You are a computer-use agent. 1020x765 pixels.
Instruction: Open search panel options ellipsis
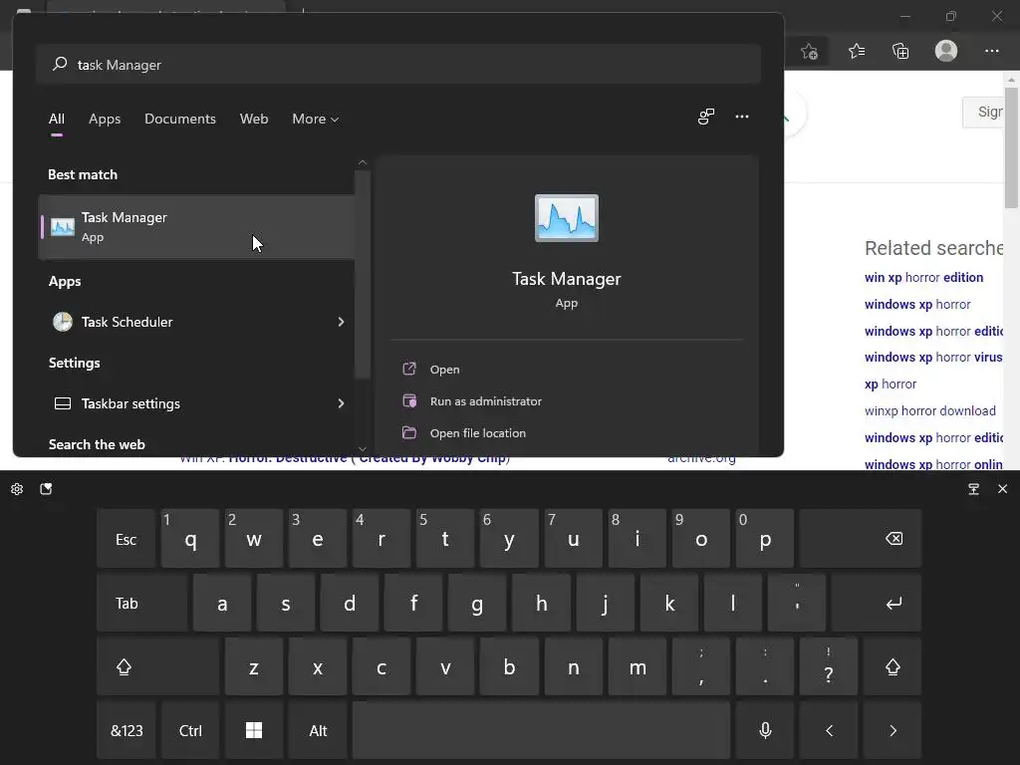[x=741, y=117]
